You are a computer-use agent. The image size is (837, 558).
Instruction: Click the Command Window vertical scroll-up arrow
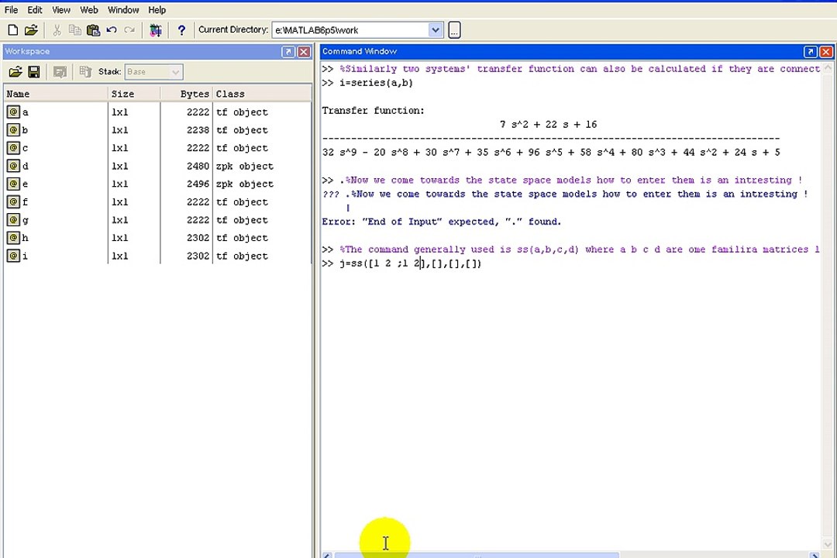[x=828, y=68]
